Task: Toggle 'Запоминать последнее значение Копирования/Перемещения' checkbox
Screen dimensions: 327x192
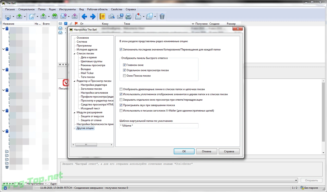Action: pos(121,50)
